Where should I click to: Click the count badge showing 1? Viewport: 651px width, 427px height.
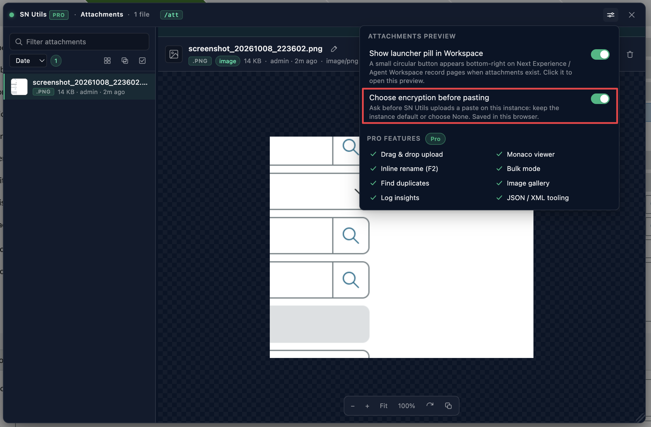pyautogui.click(x=56, y=61)
